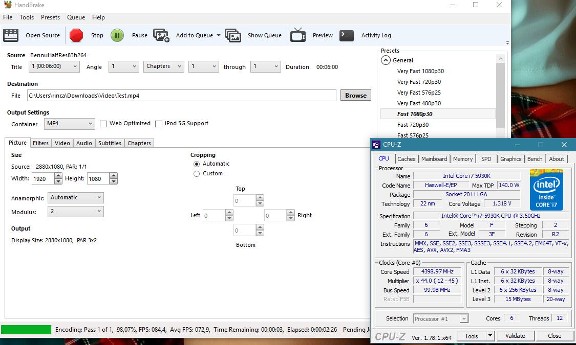This screenshot has height=345, width=576.
Task: Click CPU-Z Close button
Action: [554, 335]
